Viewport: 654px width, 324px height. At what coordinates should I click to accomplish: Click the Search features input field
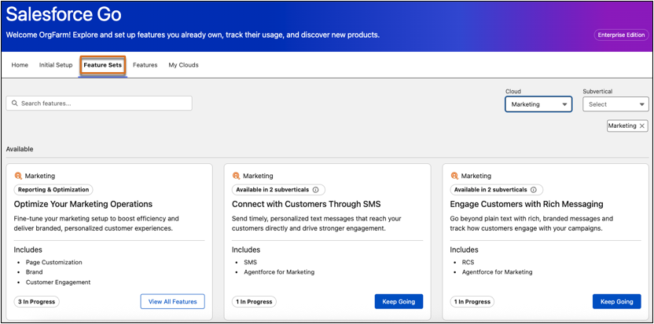pos(99,104)
